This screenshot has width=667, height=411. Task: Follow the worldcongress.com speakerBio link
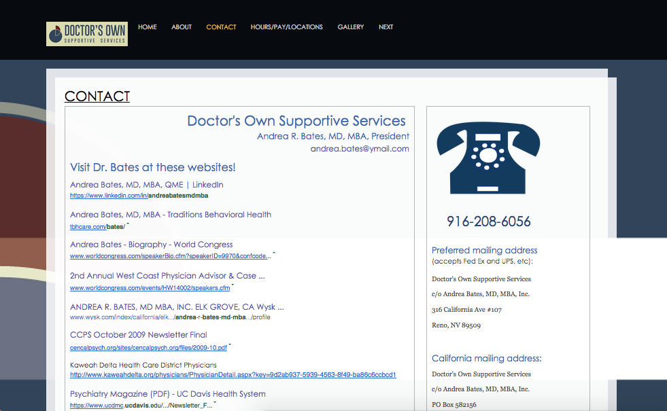click(x=171, y=256)
